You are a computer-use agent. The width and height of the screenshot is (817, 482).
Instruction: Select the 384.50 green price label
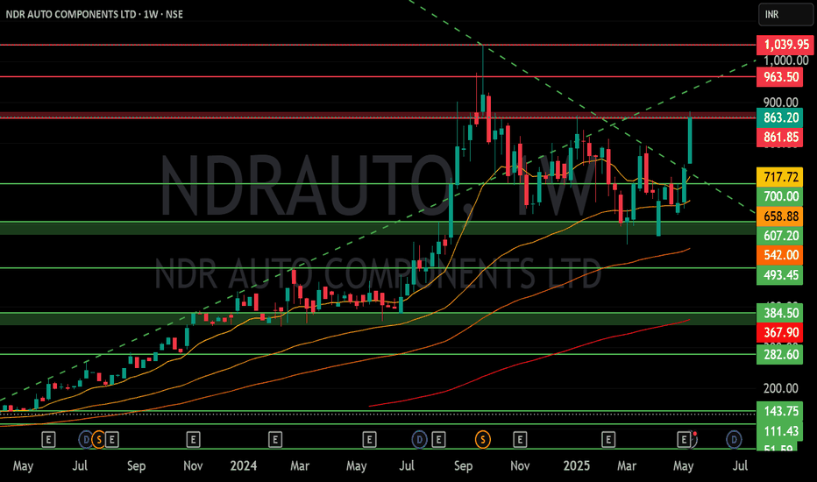click(x=780, y=313)
